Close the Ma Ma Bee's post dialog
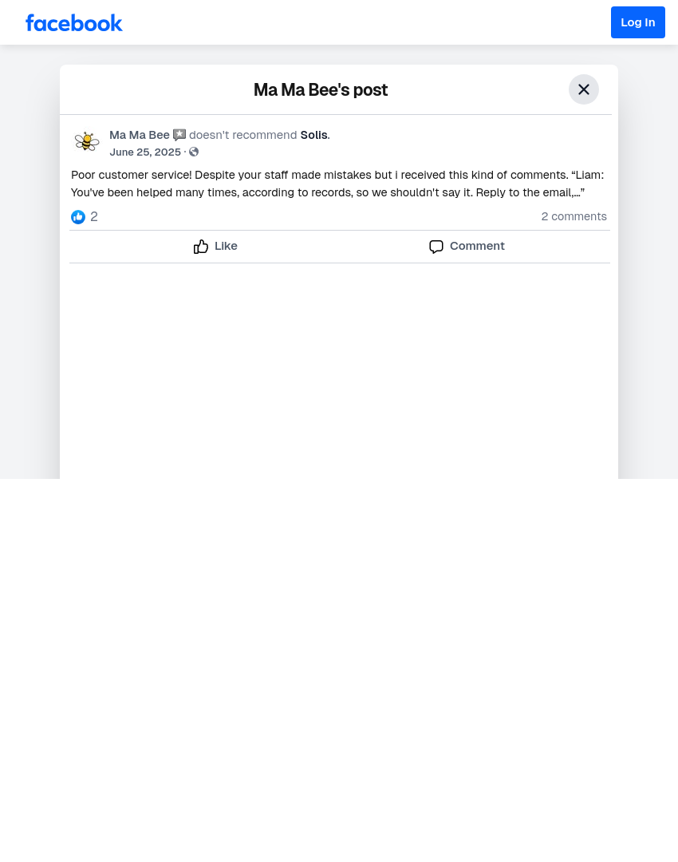The image size is (678, 862). coord(584,89)
